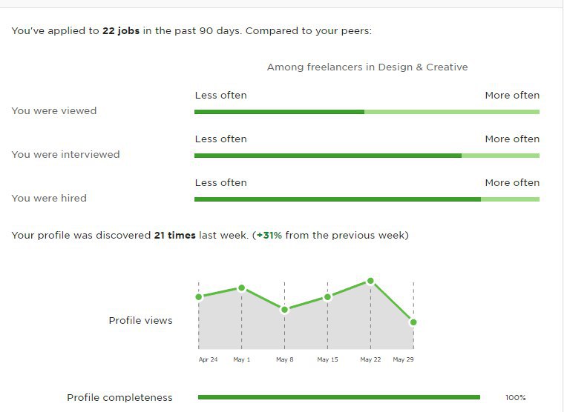Click the 'You were viewed' comparison bar
This screenshot has width=564, height=412.
click(367, 112)
